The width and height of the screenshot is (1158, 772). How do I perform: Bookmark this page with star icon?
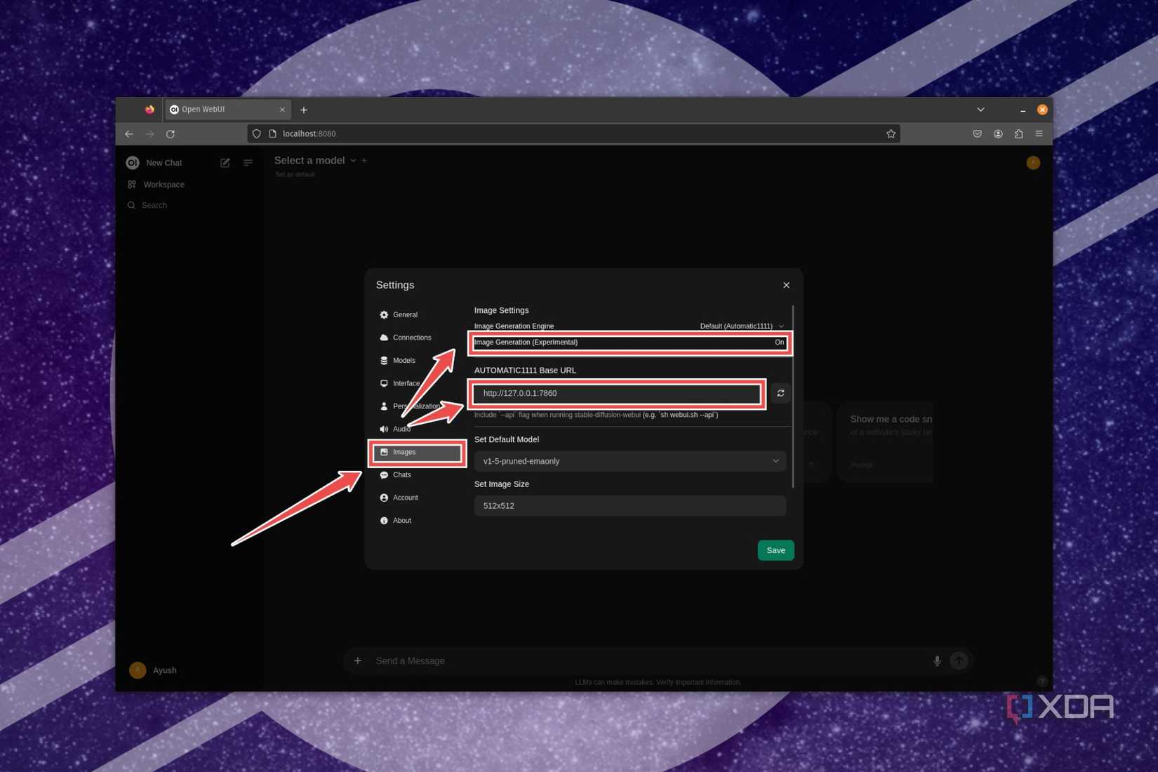[x=891, y=134]
